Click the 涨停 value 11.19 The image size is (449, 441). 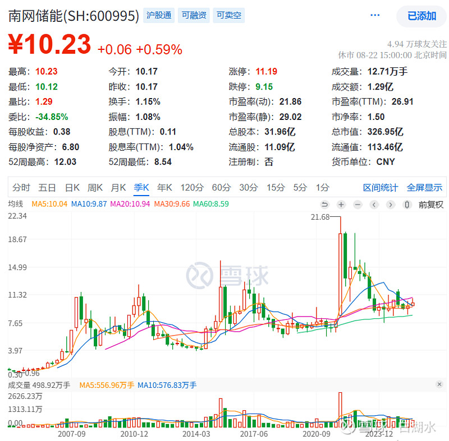coord(266,72)
